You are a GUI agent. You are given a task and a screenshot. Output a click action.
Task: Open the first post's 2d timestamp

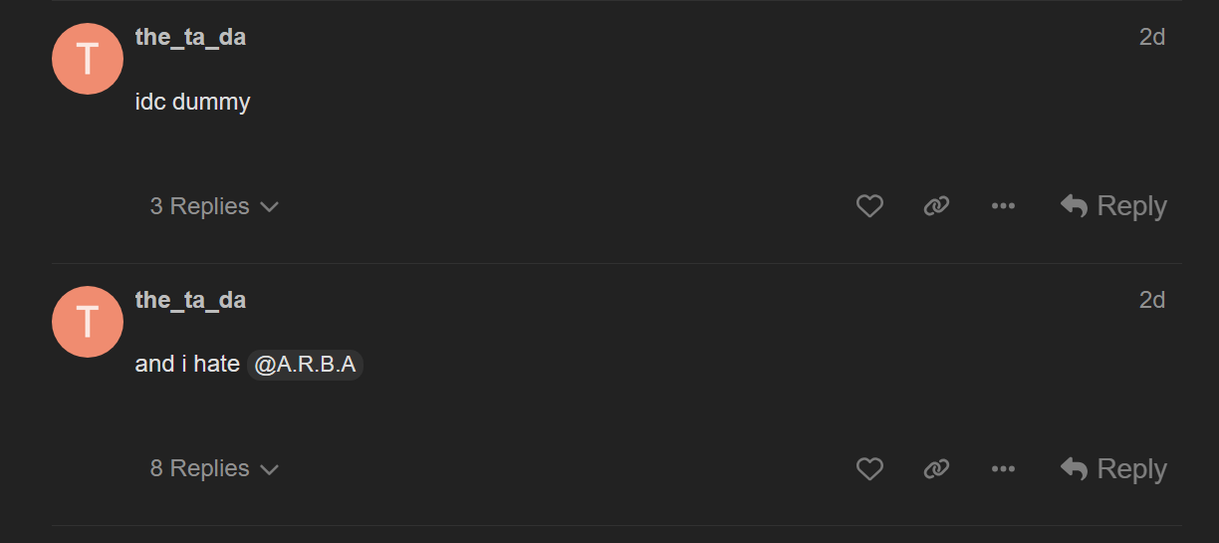[1152, 37]
